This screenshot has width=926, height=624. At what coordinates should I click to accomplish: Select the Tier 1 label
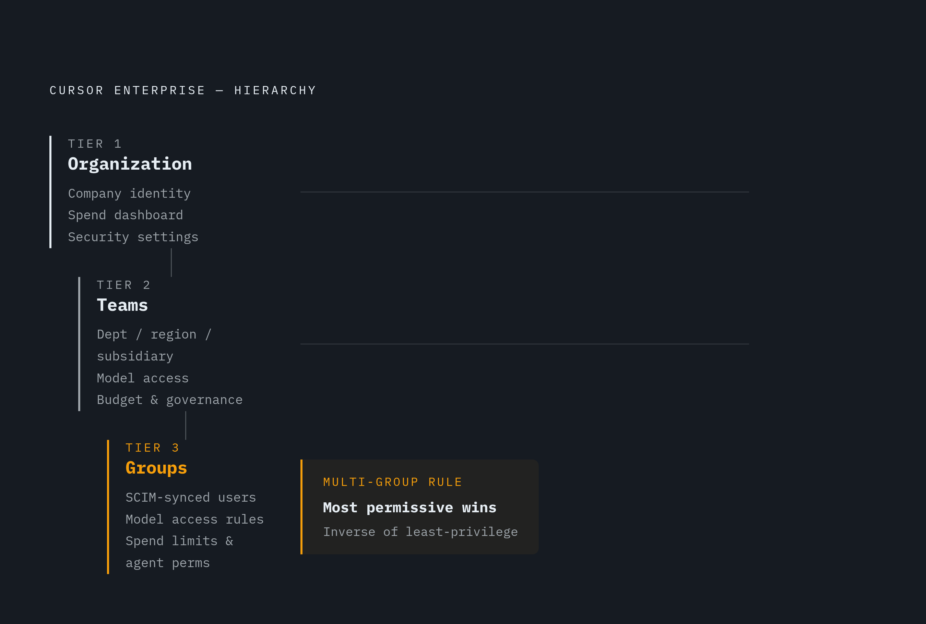coord(95,144)
